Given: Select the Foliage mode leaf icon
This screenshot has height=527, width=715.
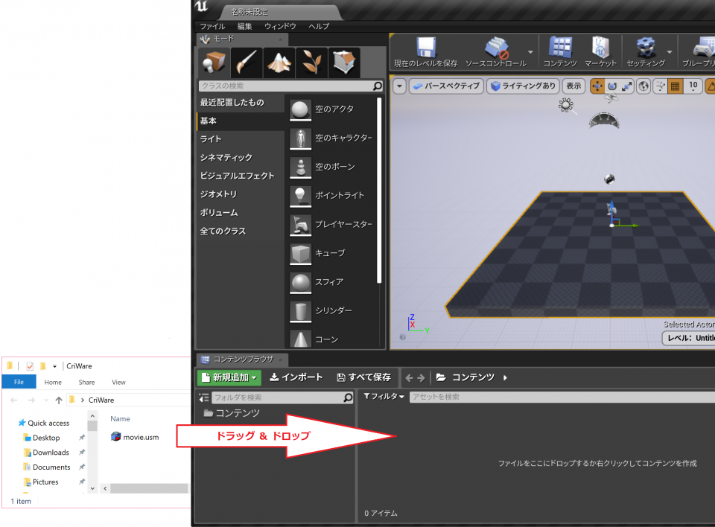Looking at the screenshot, I should coord(311,62).
